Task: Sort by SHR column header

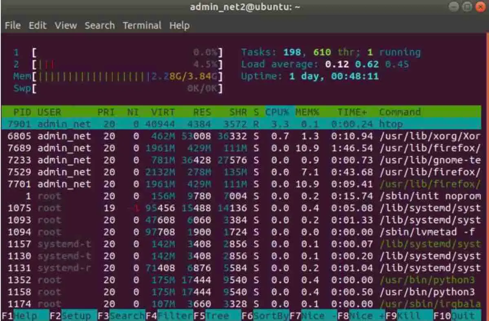Action: coord(238,112)
